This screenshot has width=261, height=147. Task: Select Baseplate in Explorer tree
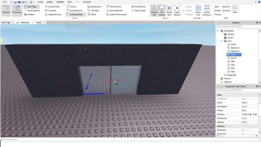point(232,75)
